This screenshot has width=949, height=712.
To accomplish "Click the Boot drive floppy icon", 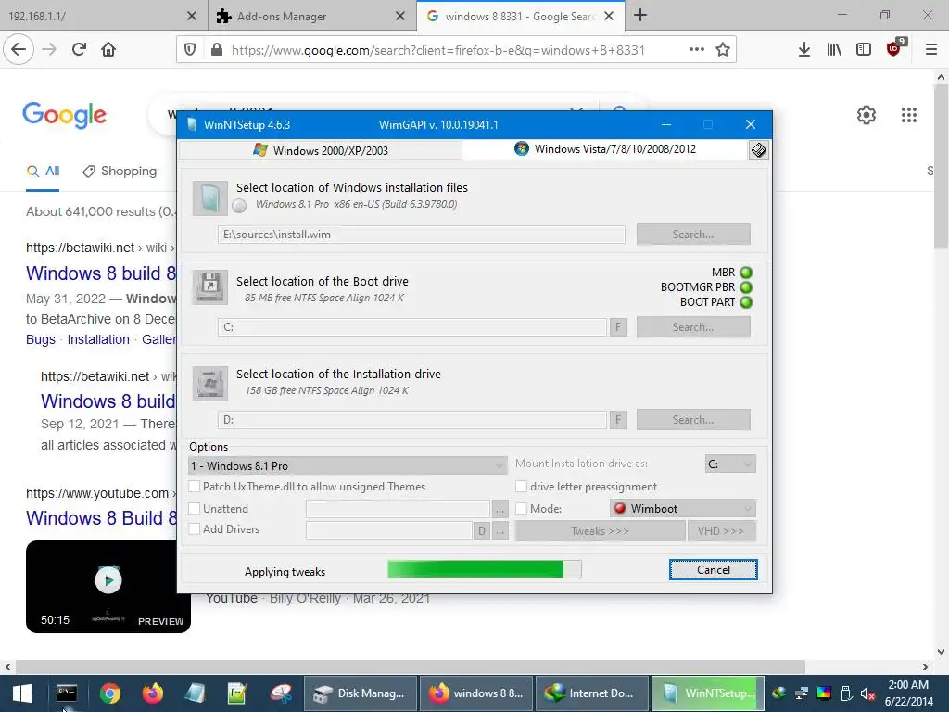I will click(210, 287).
